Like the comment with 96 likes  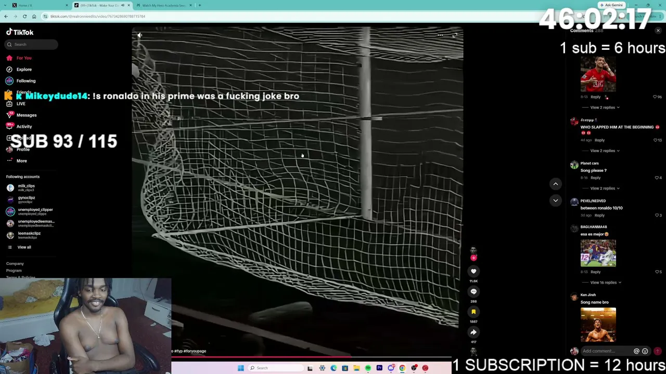tap(655, 97)
